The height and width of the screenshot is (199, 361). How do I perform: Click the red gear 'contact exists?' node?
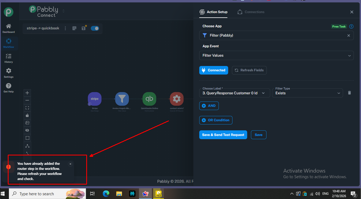[177, 99]
